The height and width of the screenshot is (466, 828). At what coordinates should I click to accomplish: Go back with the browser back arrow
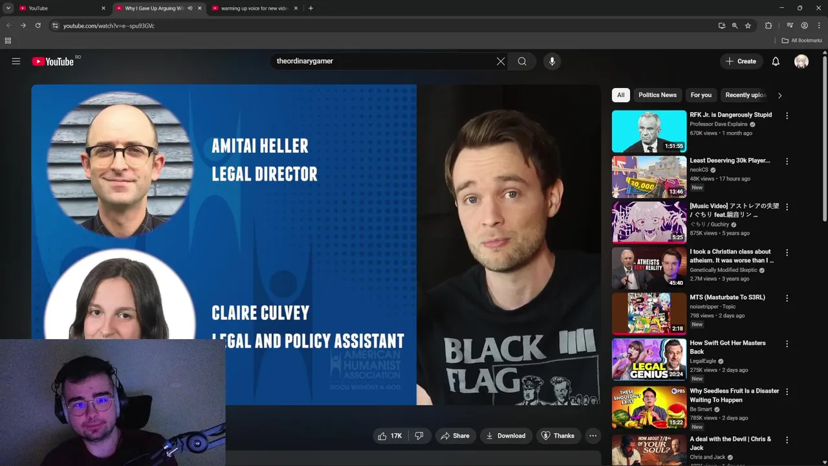point(9,25)
